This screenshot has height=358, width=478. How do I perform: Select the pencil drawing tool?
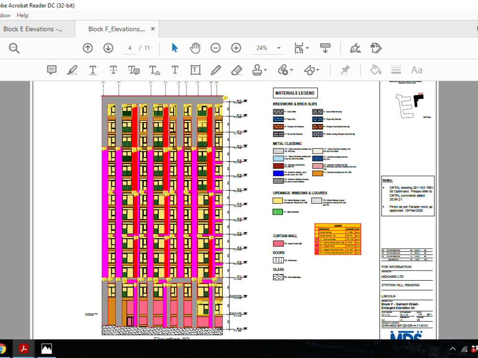pyautogui.click(x=216, y=70)
